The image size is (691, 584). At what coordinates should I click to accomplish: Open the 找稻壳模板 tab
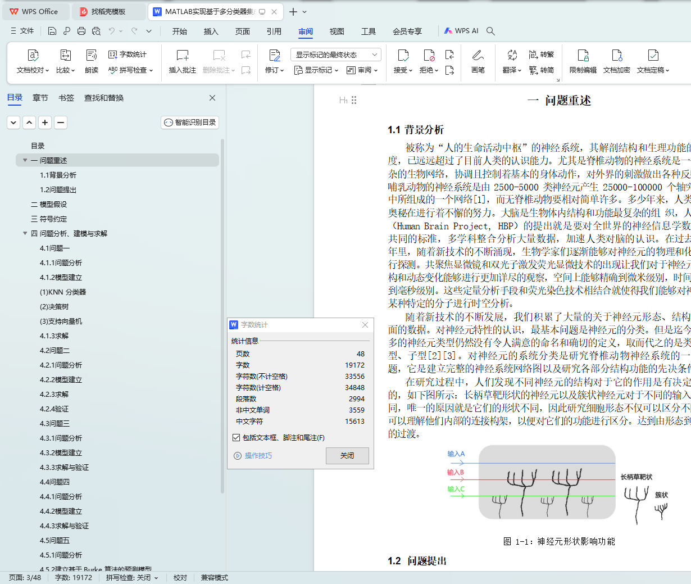[x=109, y=11]
